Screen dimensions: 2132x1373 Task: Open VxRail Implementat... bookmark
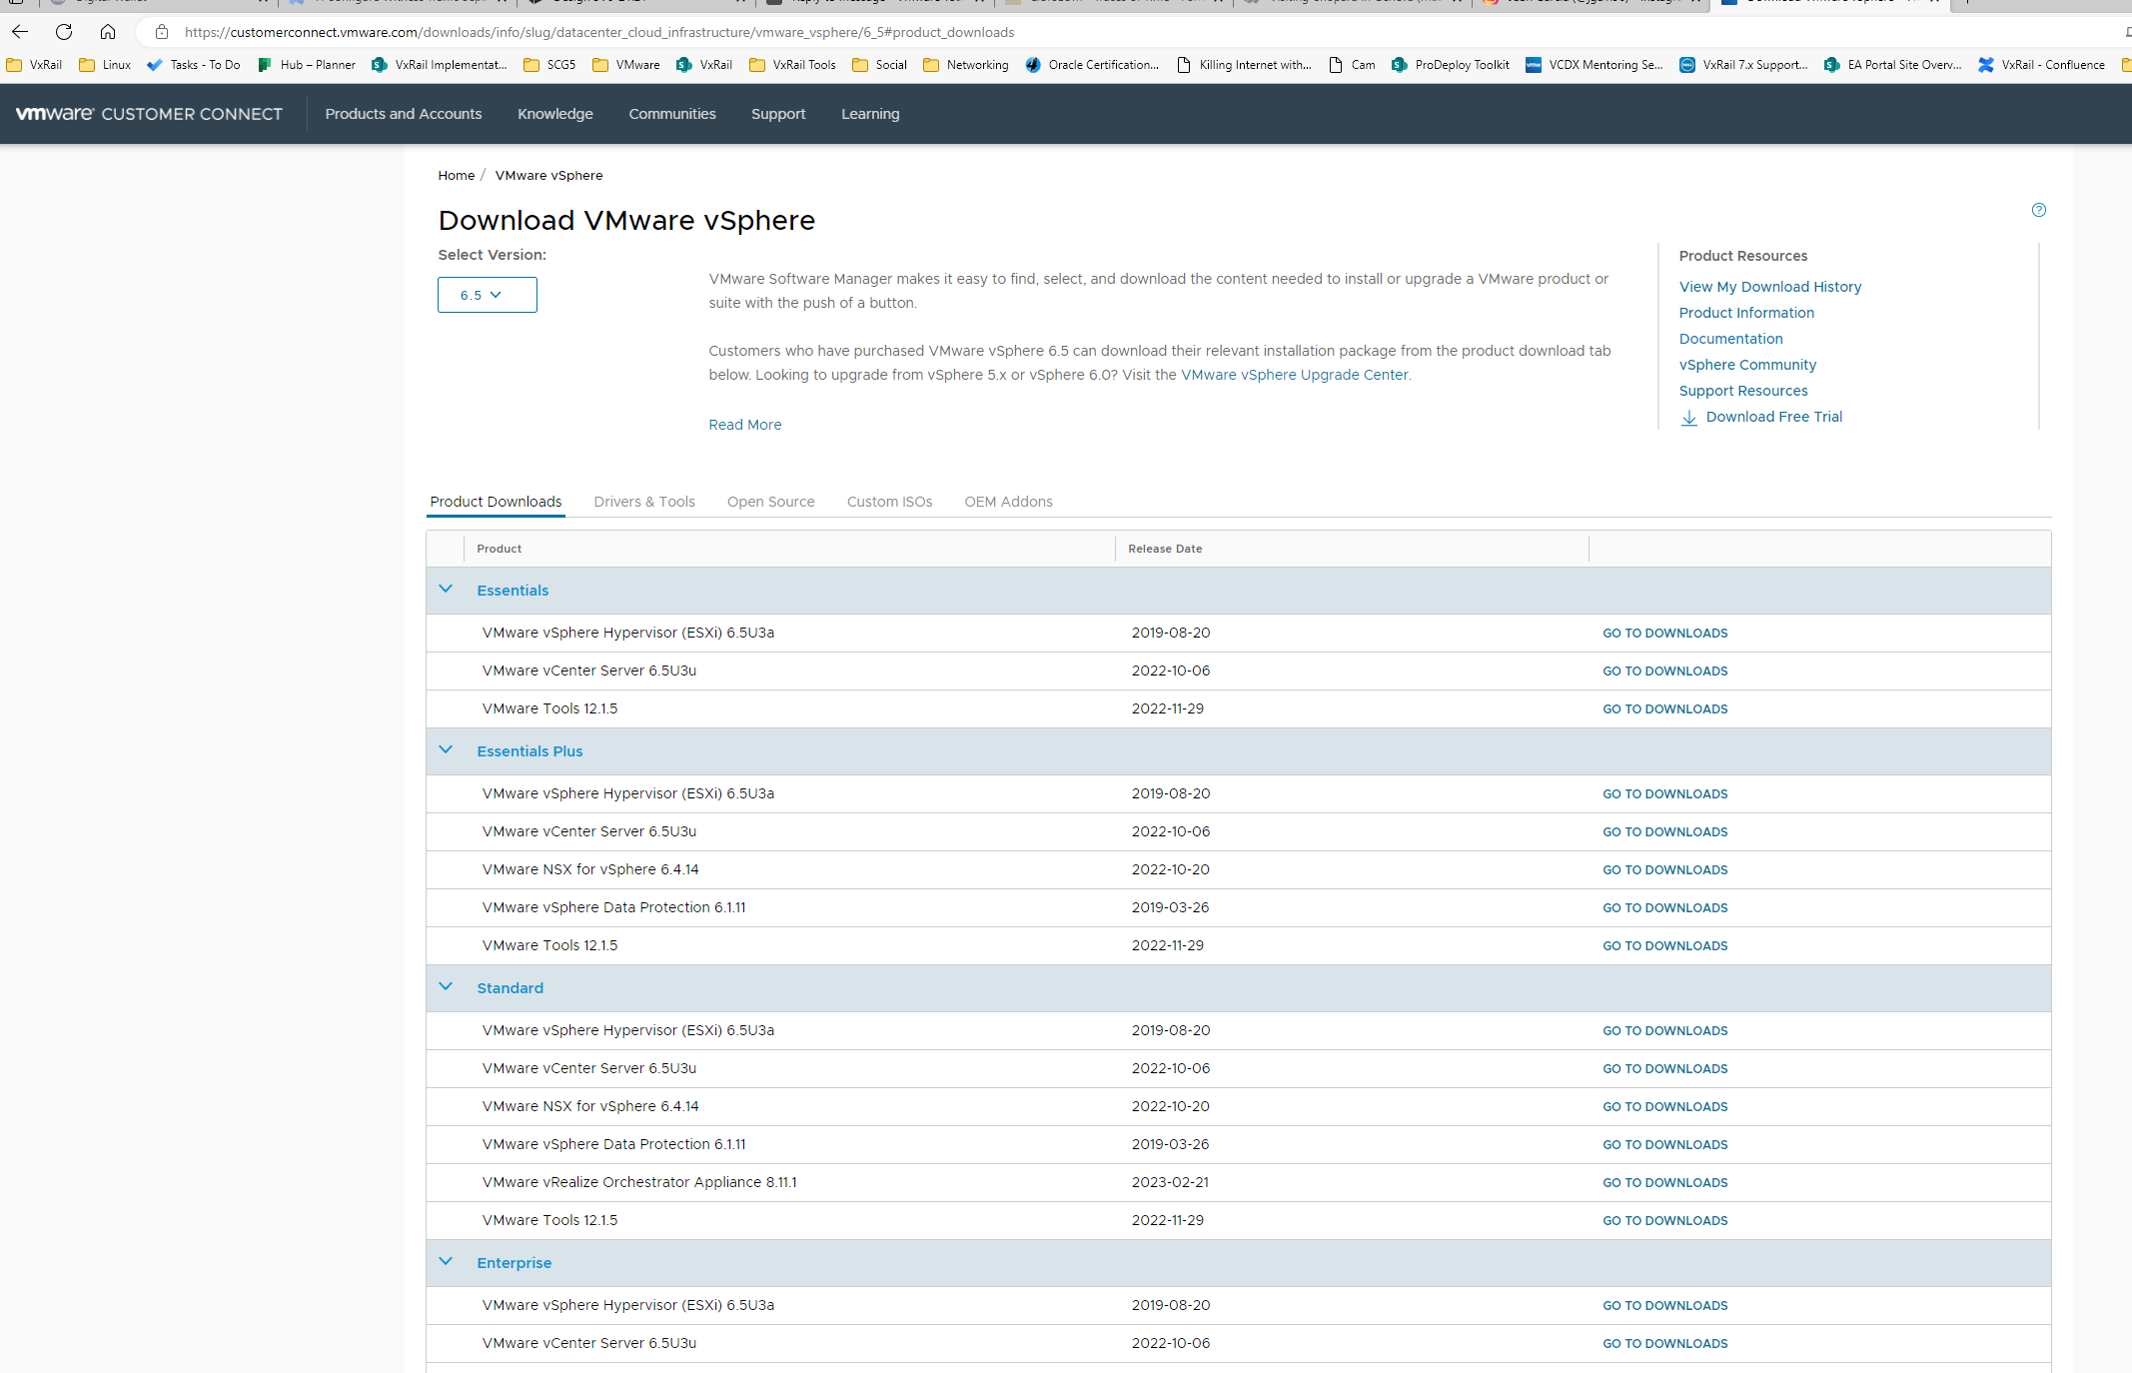(x=440, y=65)
